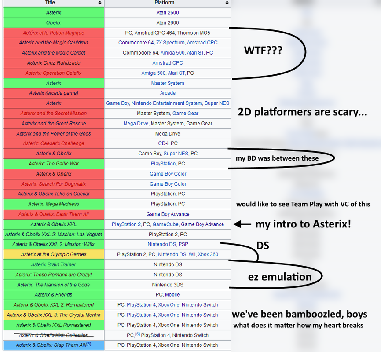
Task: Click Asterix & Obelix Take on Caesar title
Action: [54, 194]
